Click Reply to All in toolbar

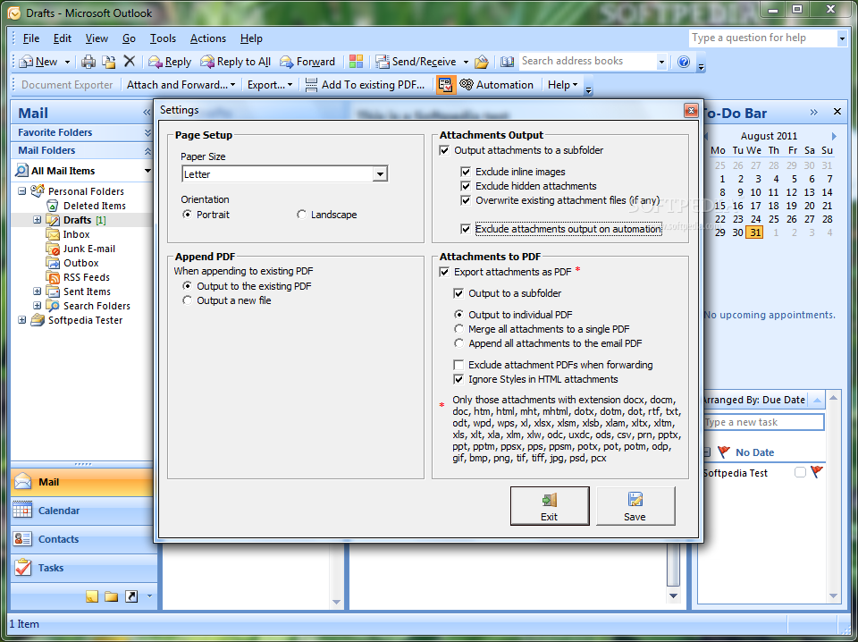235,62
